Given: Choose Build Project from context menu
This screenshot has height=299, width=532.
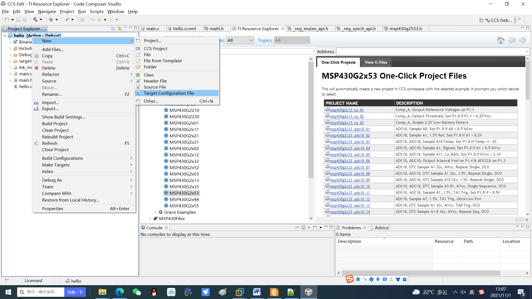Looking at the screenshot, I should pos(55,123).
